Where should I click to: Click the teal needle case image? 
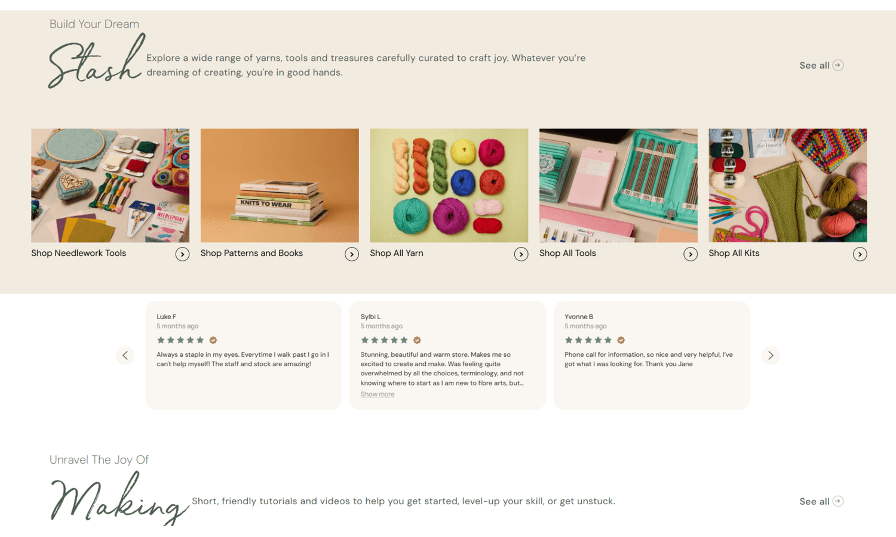tap(618, 185)
